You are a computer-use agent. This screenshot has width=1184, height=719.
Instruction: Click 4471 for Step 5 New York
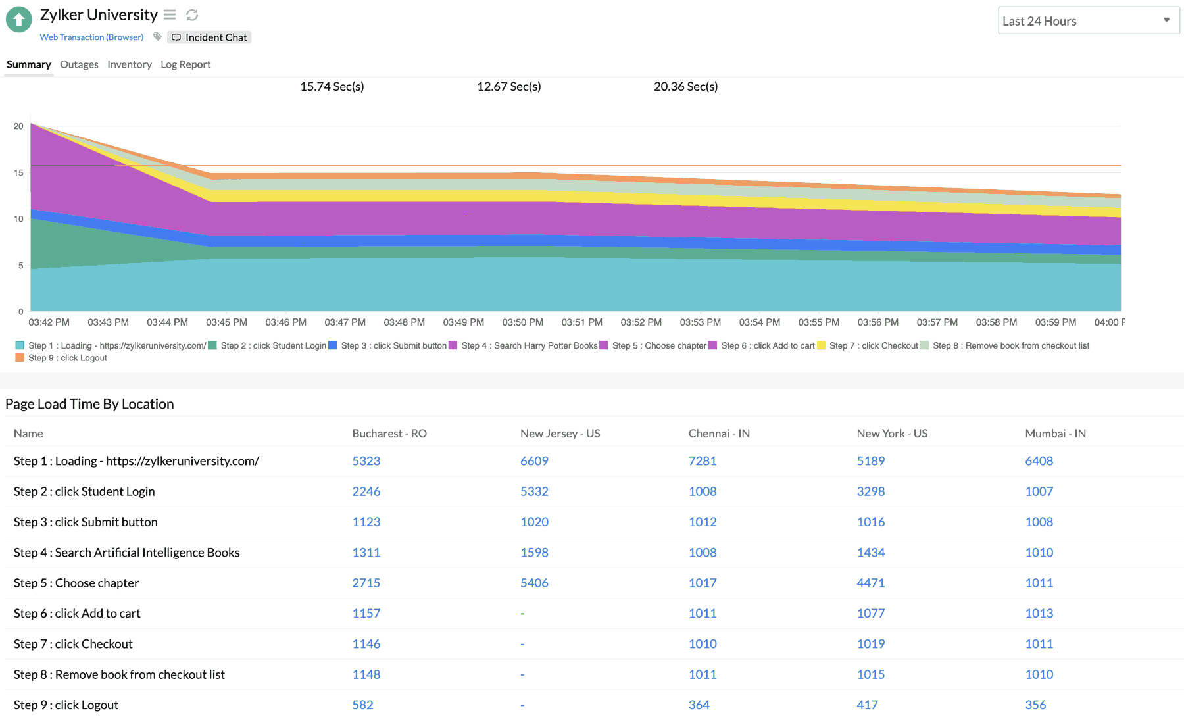870,583
